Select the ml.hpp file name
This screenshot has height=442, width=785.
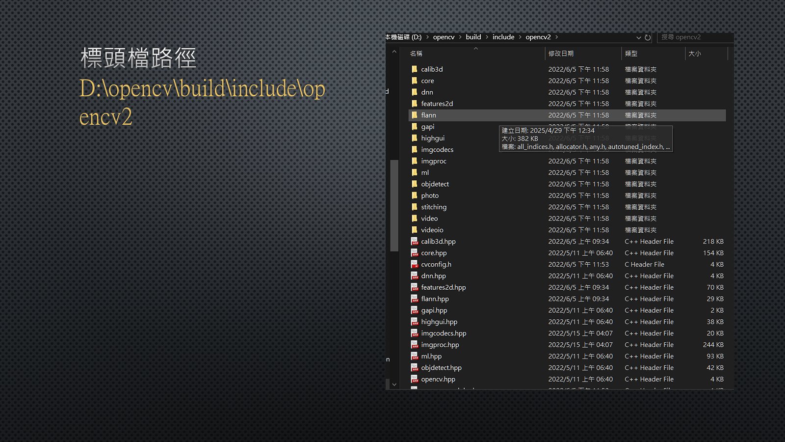click(x=431, y=356)
